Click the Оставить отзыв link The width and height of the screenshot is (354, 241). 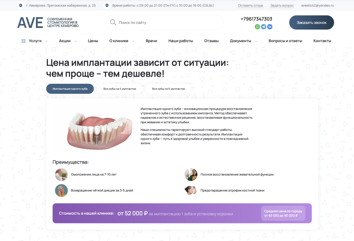[250, 6]
